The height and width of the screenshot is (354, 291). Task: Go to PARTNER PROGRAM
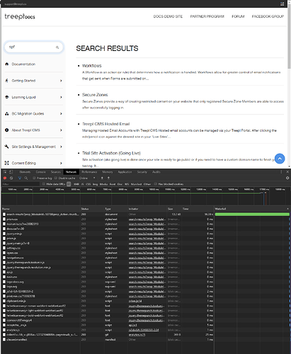[207, 16]
